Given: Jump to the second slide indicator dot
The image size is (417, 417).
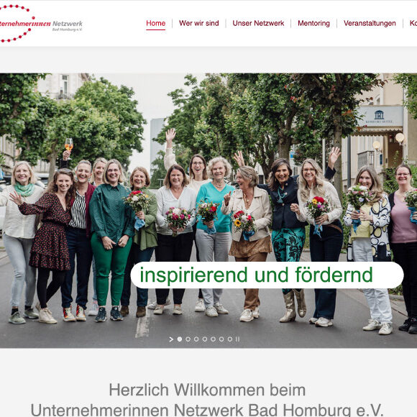Looking at the screenshot, I should (188, 339).
